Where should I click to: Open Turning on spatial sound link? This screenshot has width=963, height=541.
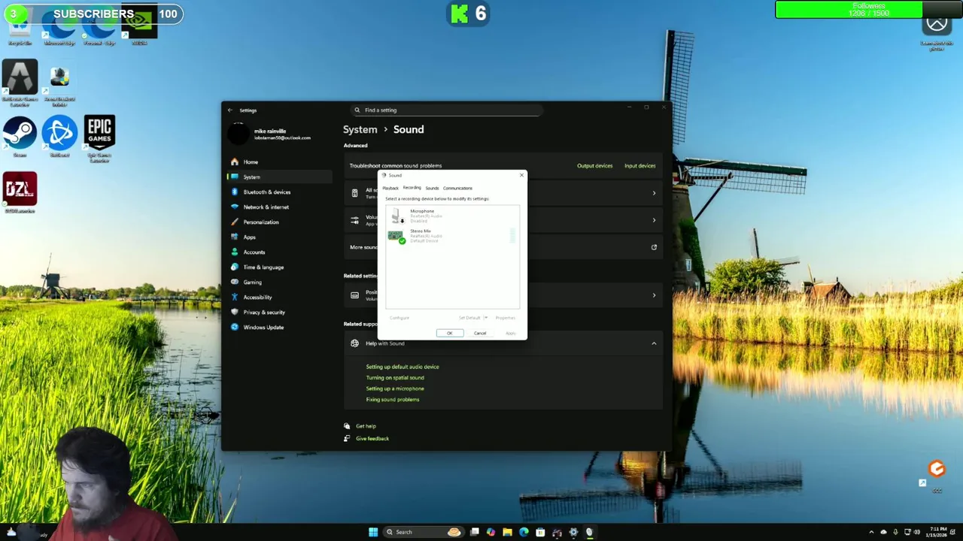[x=395, y=378]
